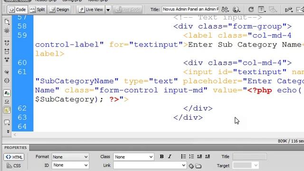The height and width of the screenshot is (171, 304).
Task: Click the Text Indent icon
Action: 208,156
